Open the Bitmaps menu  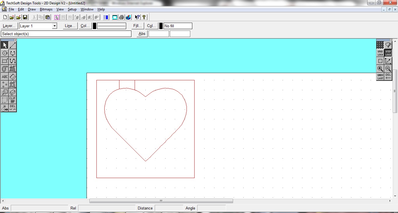tap(46, 9)
